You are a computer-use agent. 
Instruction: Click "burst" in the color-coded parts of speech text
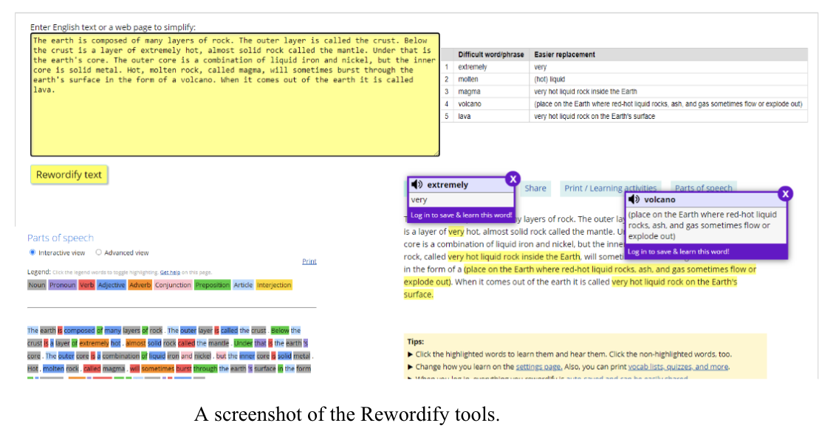point(183,369)
